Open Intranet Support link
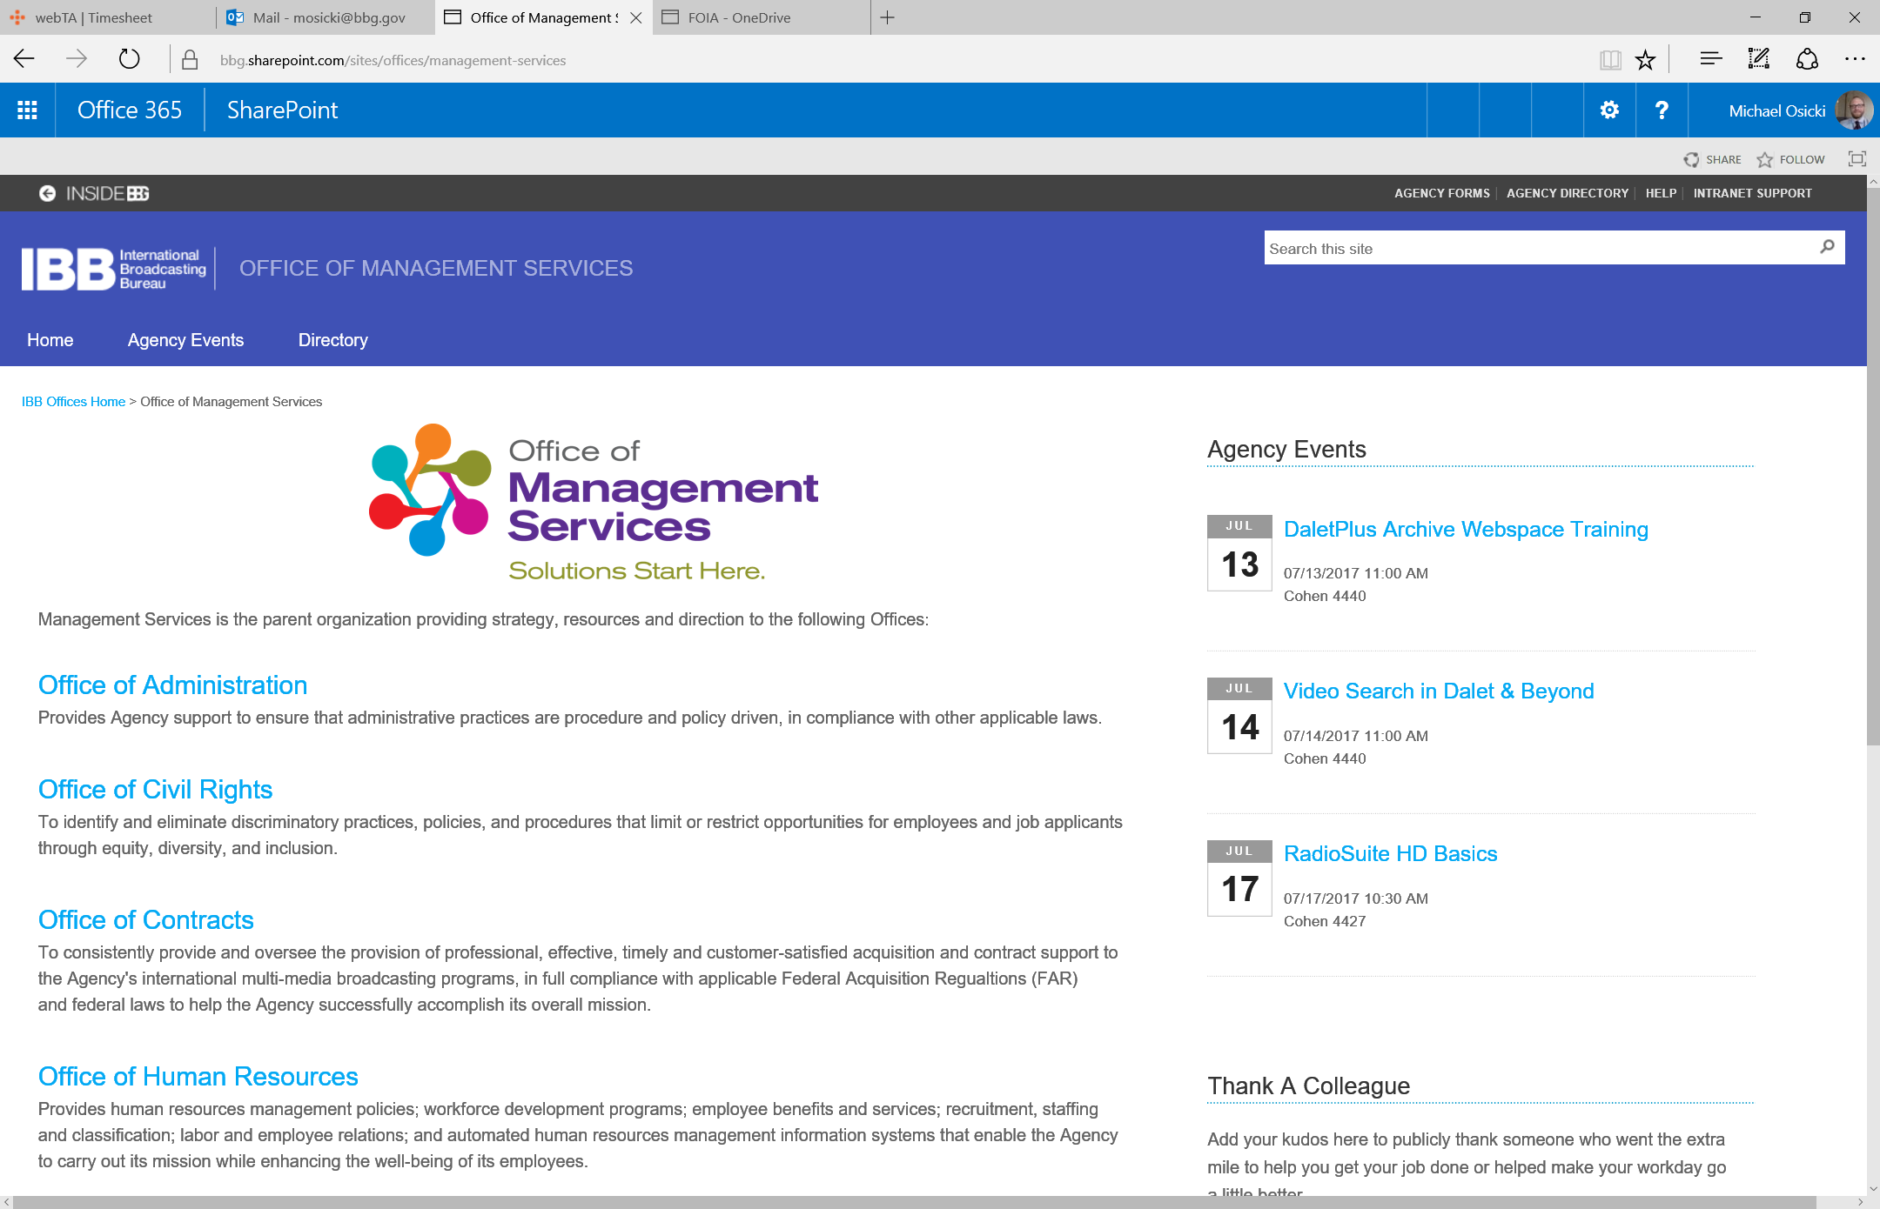 pos(1752,193)
